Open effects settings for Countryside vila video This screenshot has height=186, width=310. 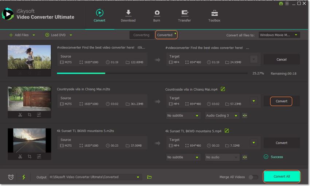(39, 115)
